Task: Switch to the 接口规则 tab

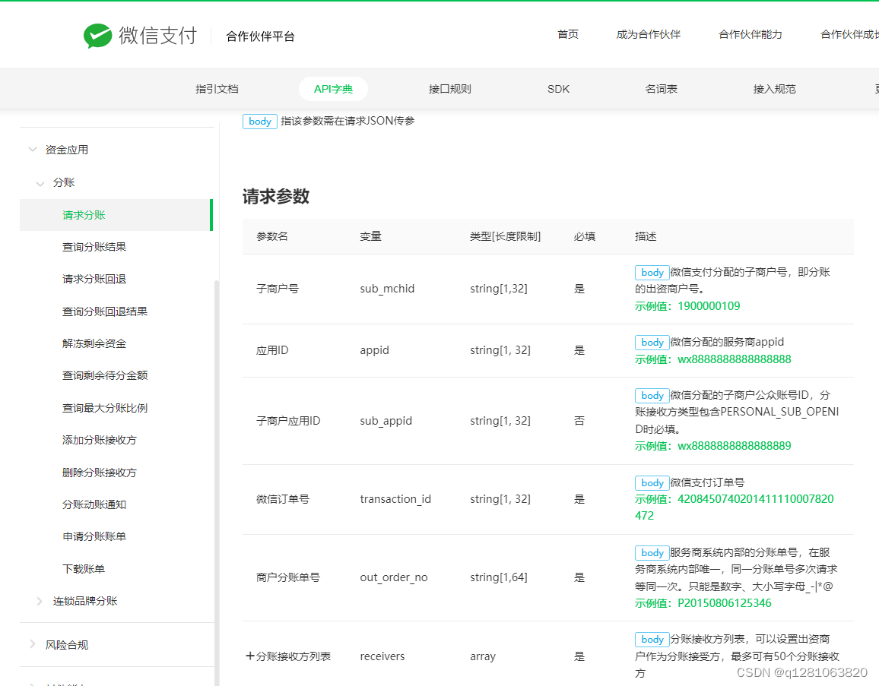Action: 449,89
